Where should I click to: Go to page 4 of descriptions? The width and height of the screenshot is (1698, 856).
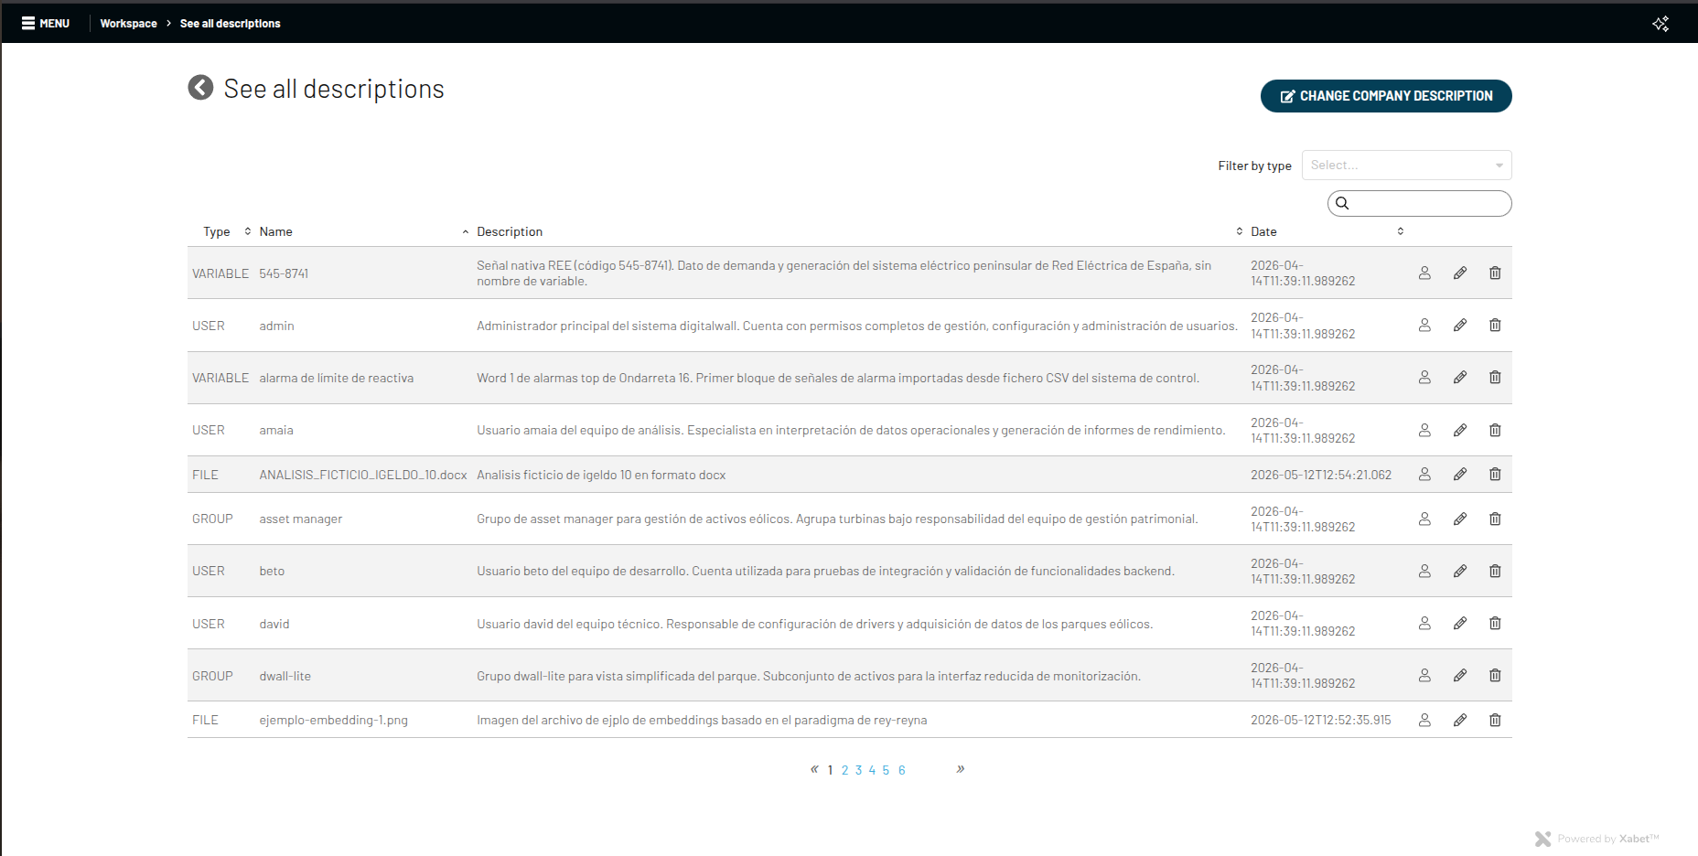point(872,770)
